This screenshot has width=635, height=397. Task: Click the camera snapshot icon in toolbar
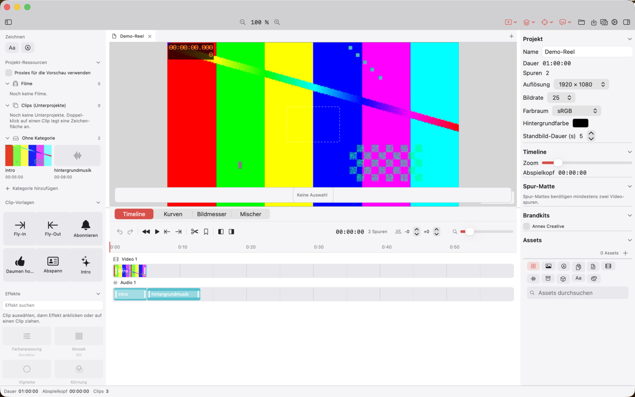coord(604,22)
